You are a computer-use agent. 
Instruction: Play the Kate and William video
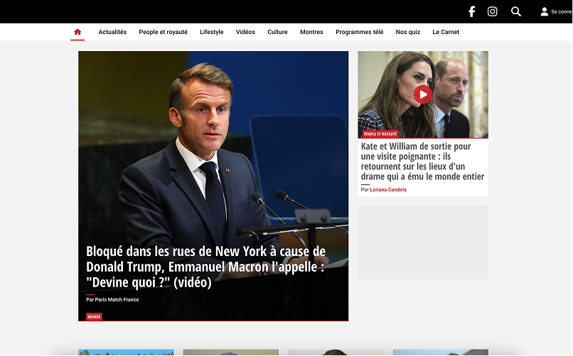(x=423, y=95)
